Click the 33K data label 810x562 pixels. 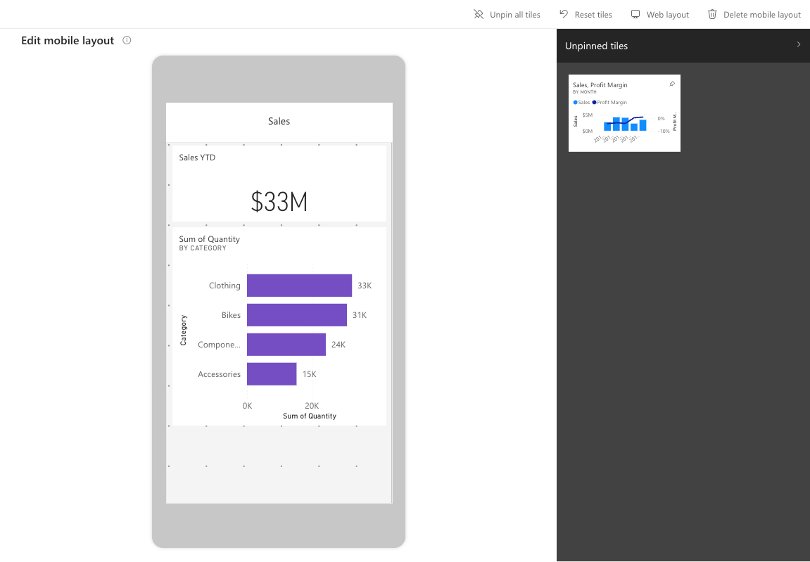tap(365, 286)
